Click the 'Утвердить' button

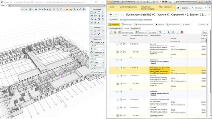click(x=127, y=25)
